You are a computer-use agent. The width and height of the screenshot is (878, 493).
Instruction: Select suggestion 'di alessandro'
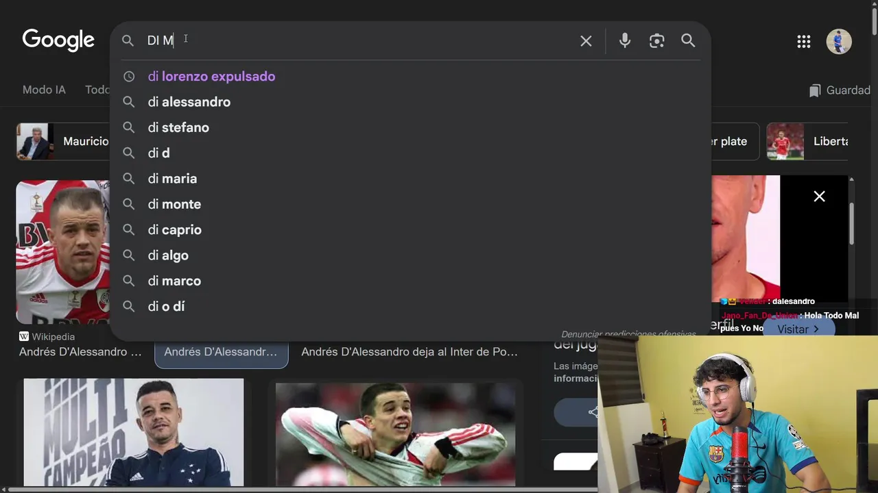tap(410, 102)
